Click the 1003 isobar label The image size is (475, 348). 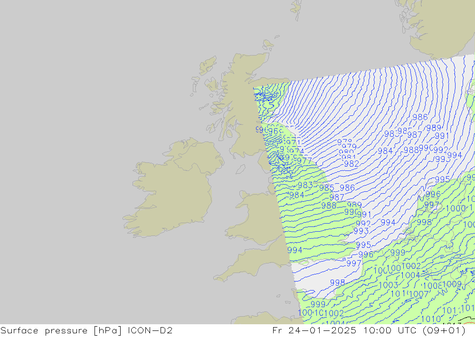(388, 285)
